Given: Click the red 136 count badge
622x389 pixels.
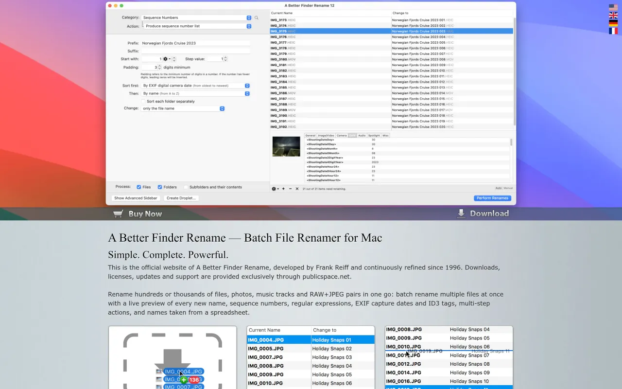Looking at the screenshot, I should 194,380.
